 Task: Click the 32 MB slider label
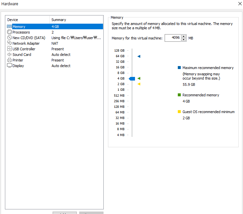click(120, 118)
